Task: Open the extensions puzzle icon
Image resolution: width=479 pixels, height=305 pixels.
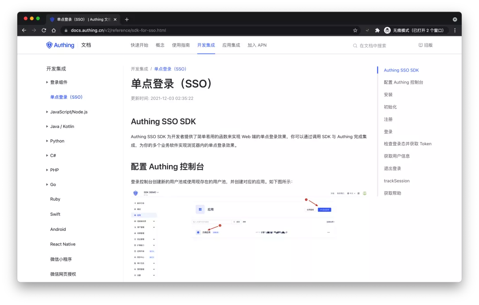Action: (377, 30)
